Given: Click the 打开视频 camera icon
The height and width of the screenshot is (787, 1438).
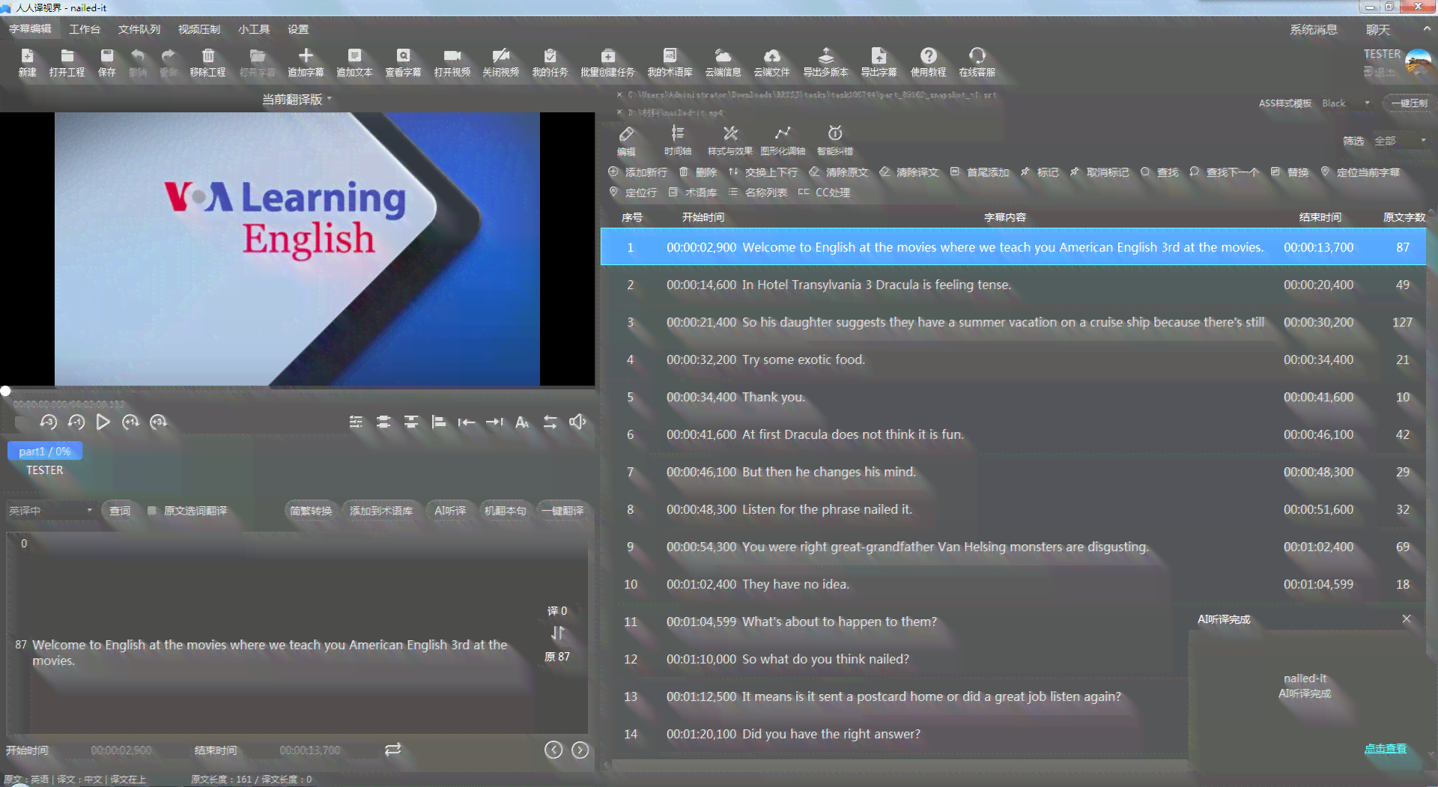Looking at the screenshot, I should click(x=452, y=62).
